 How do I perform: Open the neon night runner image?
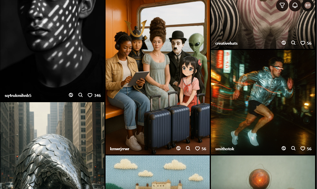pyautogui.click(x=263, y=102)
